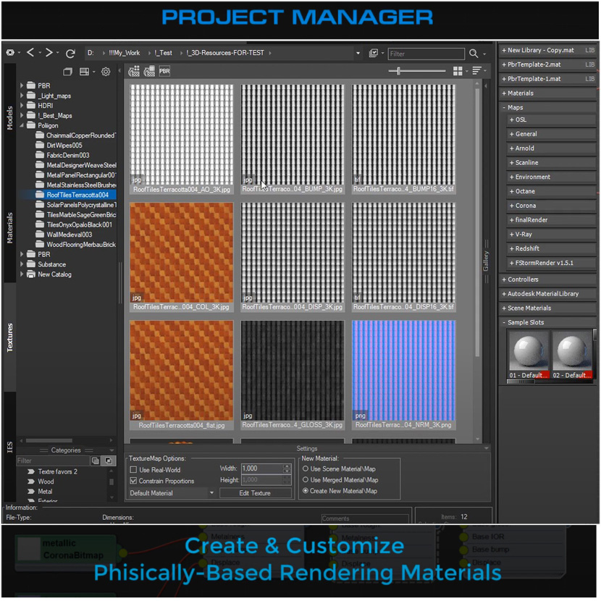Click the Width value field

coord(263,468)
